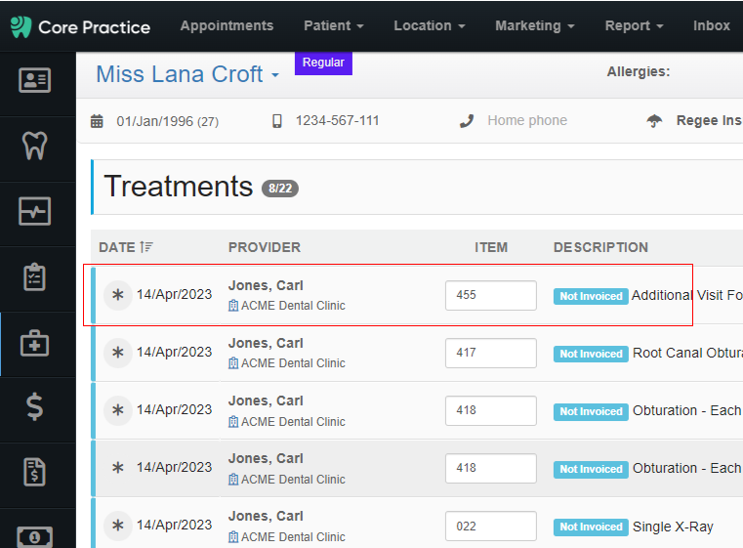Sort treatments by the DATE sort icon
This screenshot has width=743, height=548.
point(146,247)
